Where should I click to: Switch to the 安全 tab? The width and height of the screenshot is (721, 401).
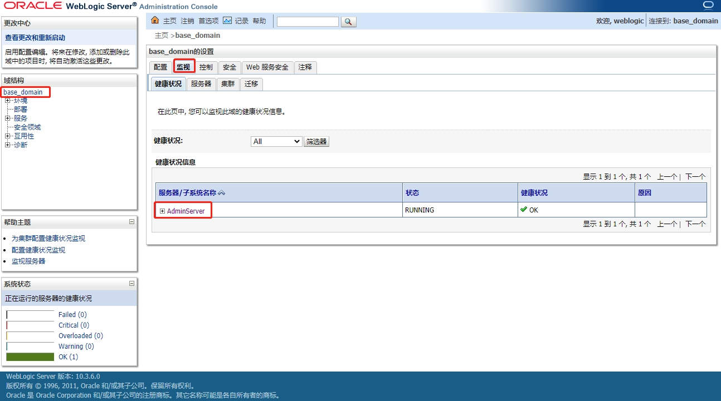coord(230,67)
